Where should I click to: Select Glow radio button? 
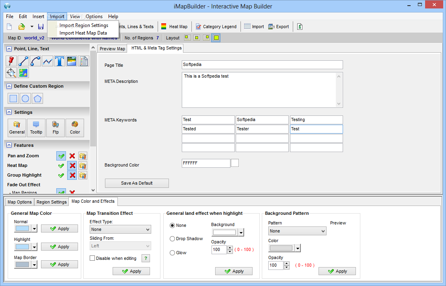(172, 253)
